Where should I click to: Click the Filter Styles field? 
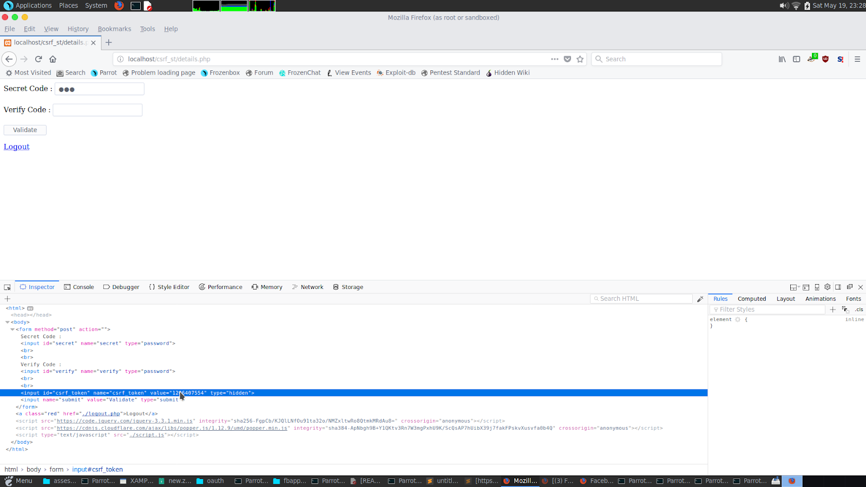pos(767,310)
